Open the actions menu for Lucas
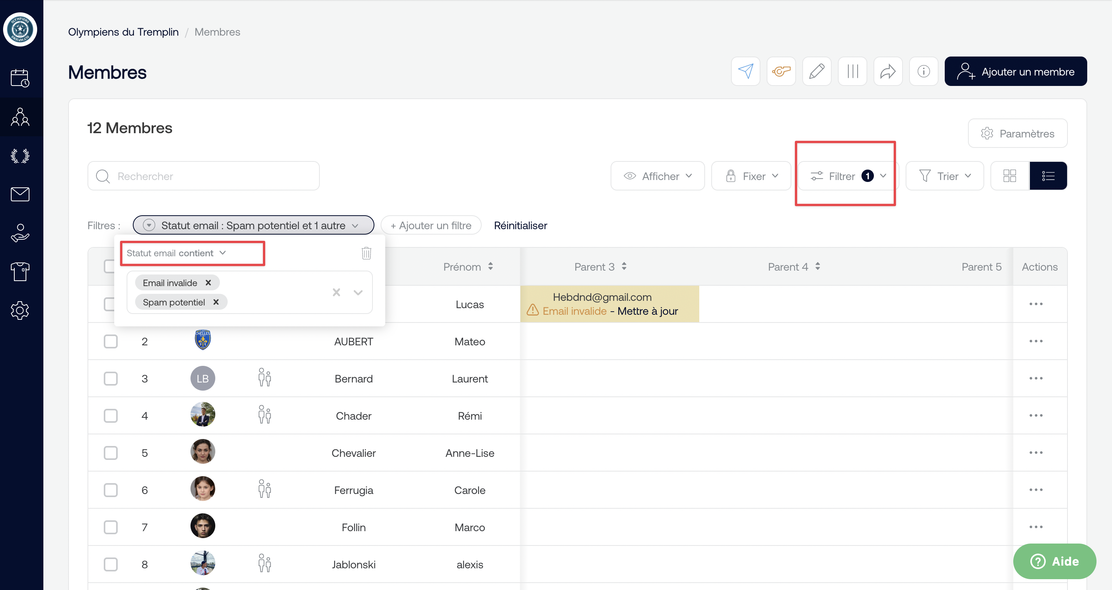 pyautogui.click(x=1036, y=304)
